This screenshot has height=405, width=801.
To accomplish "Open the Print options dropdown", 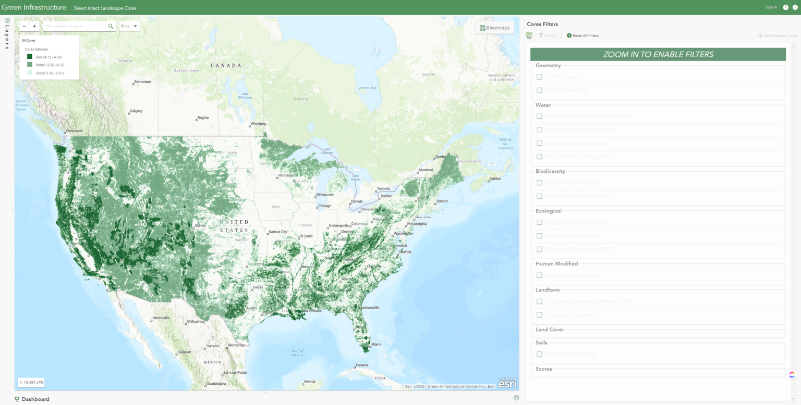I will [x=136, y=26].
